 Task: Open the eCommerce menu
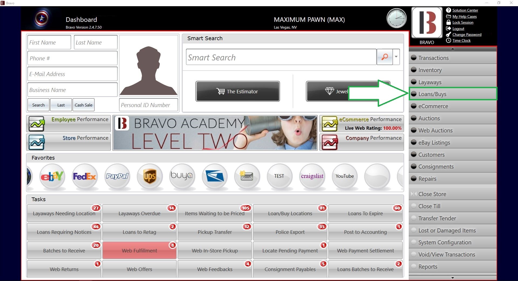coord(453,106)
